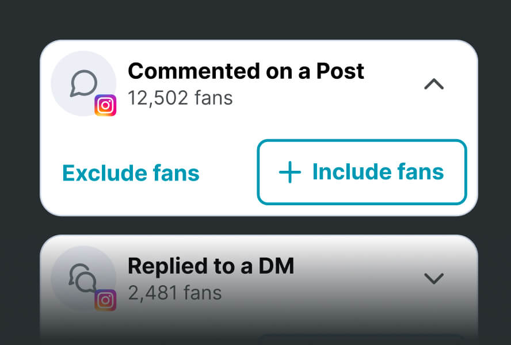511x345 pixels.
Task: Click the word Include in the outlined button
Action: [x=345, y=172]
